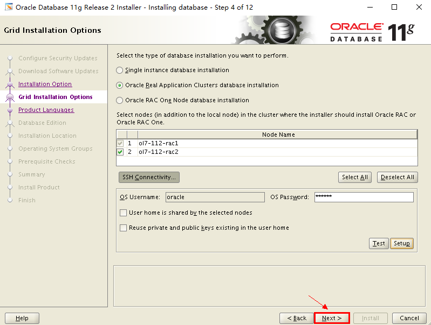The height and width of the screenshot is (325, 431).
Task: Enable User home is shared by selected nodes
Action: point(123,213)
